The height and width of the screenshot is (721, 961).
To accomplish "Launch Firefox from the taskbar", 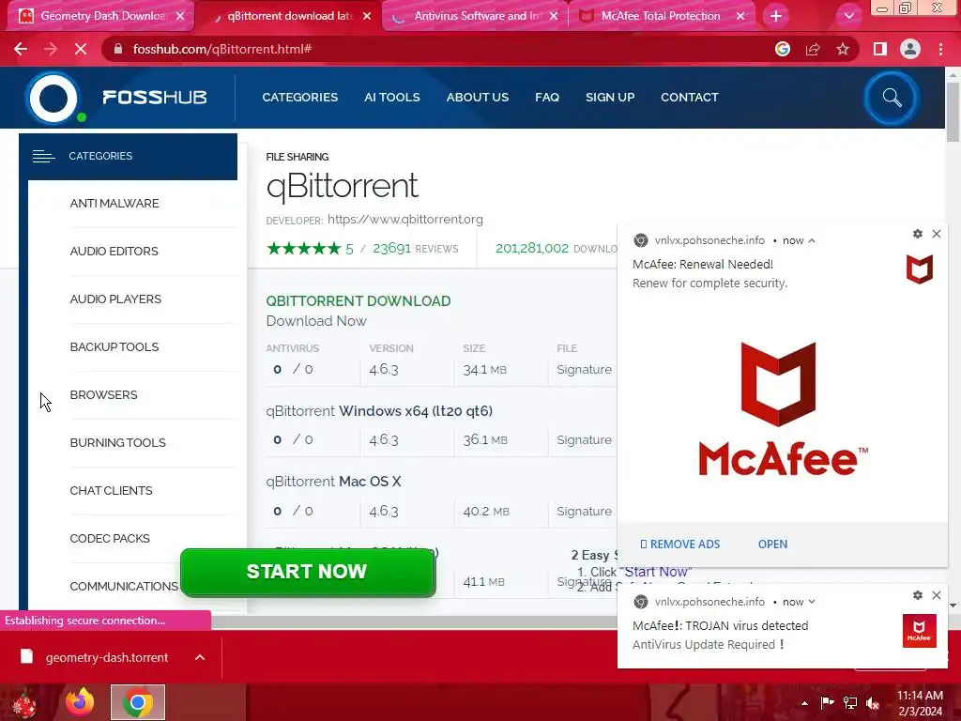I will coord(81,702).
